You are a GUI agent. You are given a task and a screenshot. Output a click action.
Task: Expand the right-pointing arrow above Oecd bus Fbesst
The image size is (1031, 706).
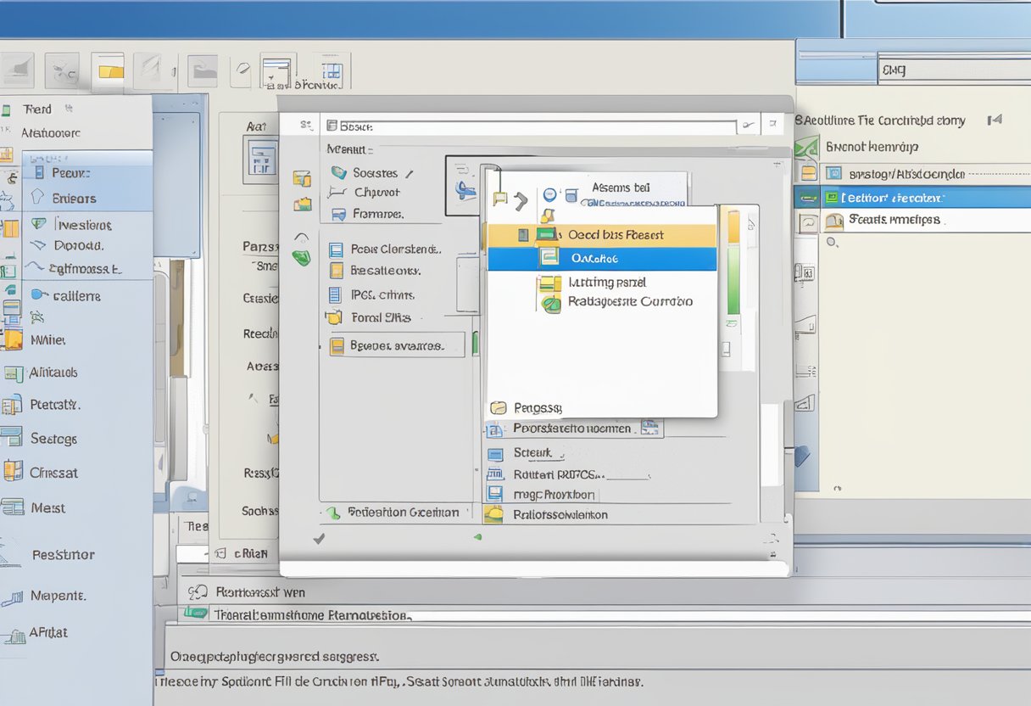click(520, 200)
